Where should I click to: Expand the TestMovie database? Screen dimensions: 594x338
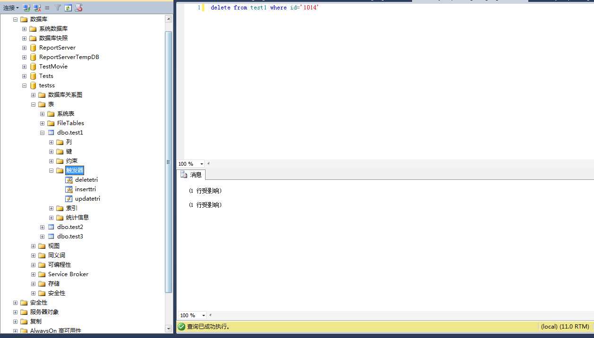click(x=24, y=67)
